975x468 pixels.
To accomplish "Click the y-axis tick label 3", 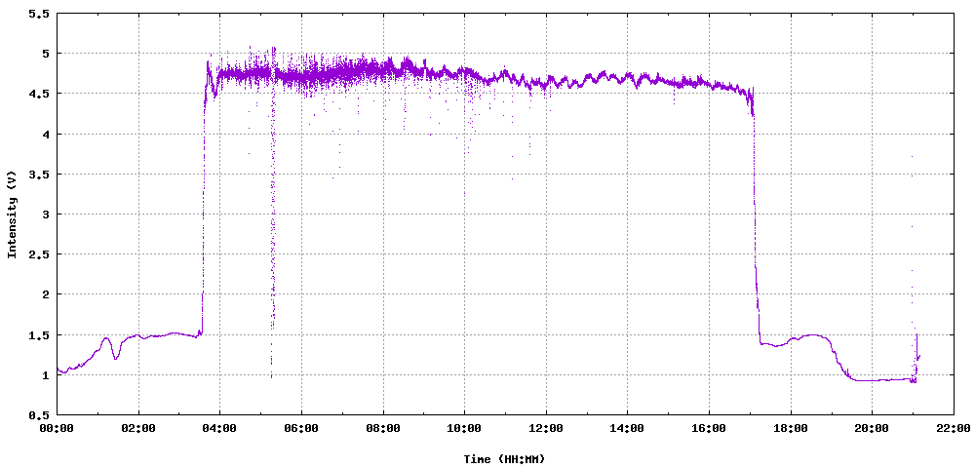I will [46, 214].
